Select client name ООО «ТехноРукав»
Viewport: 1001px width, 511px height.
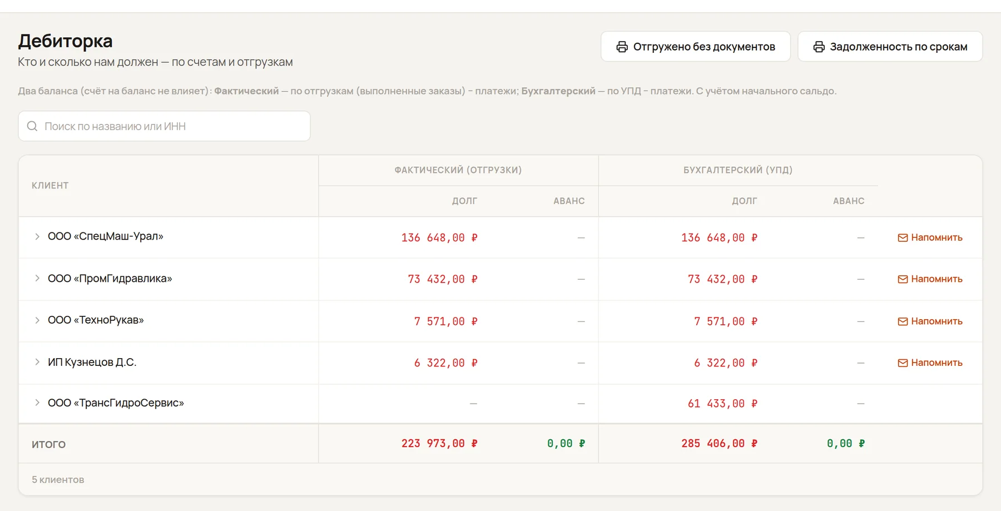[x=96, y=320]
